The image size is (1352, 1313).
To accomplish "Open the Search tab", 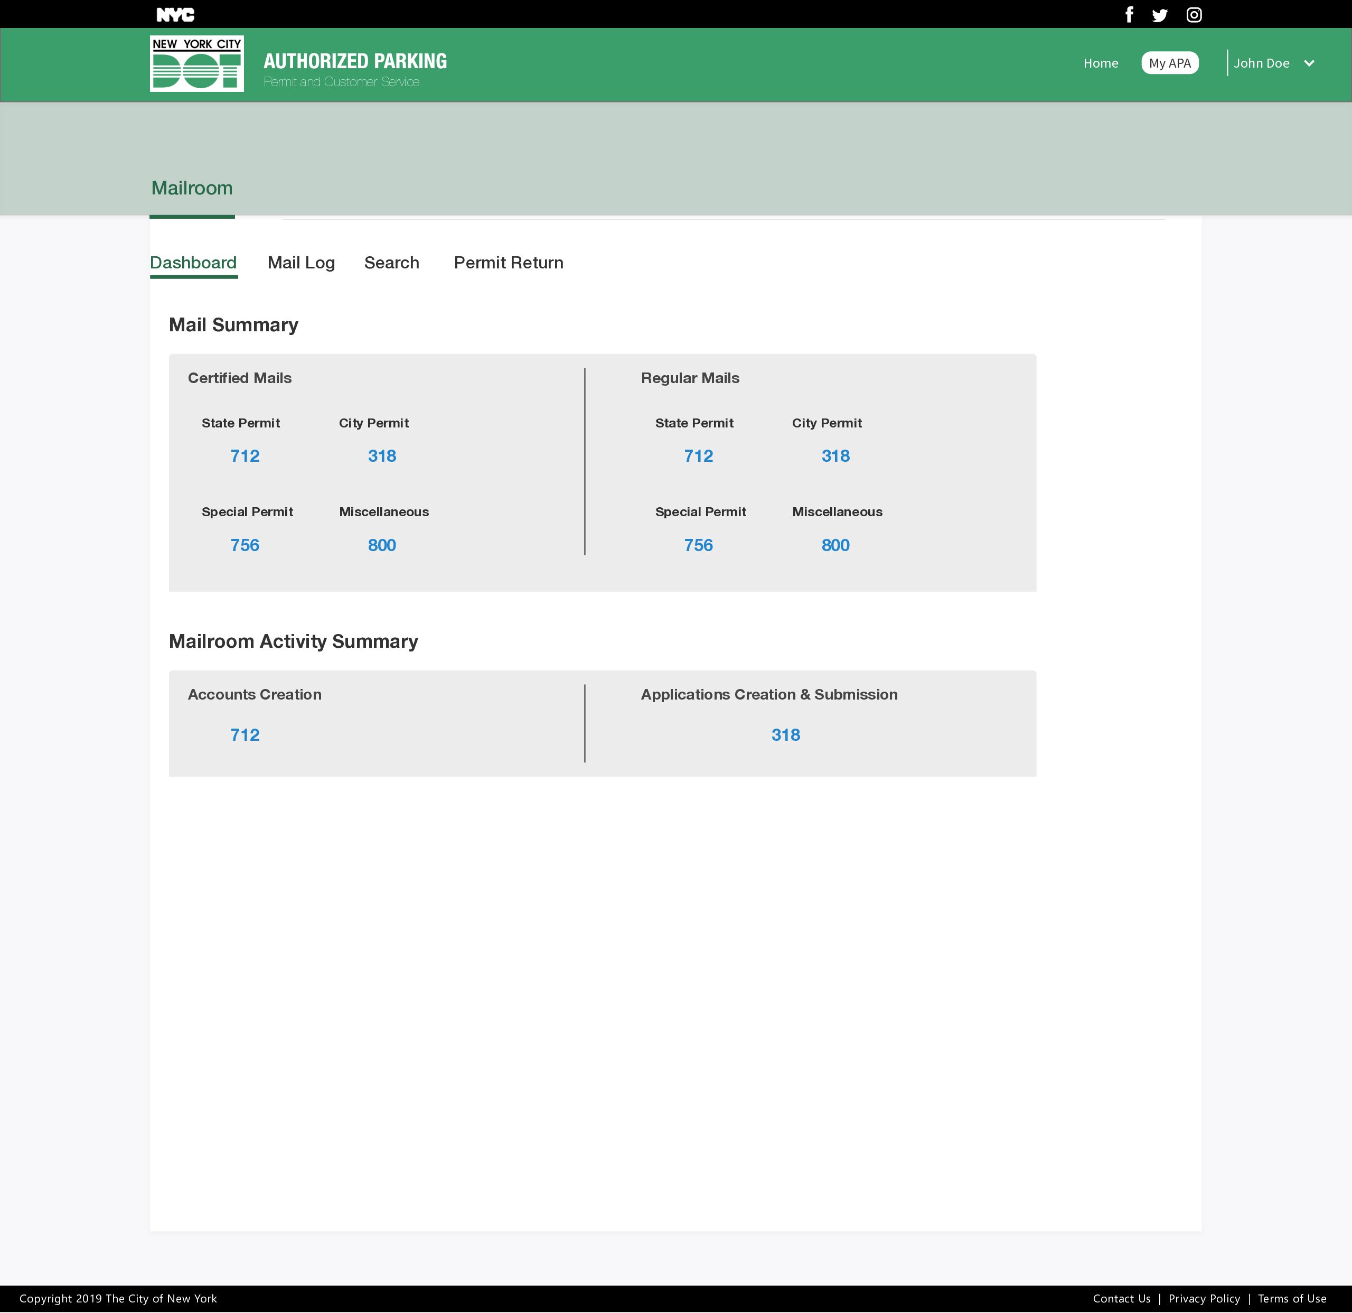I will [x=391, y=263].
